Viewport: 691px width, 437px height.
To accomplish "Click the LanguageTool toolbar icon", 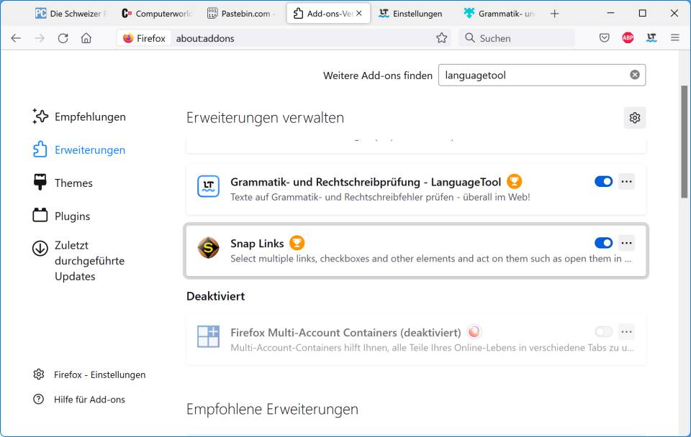I will click(650, 38).
